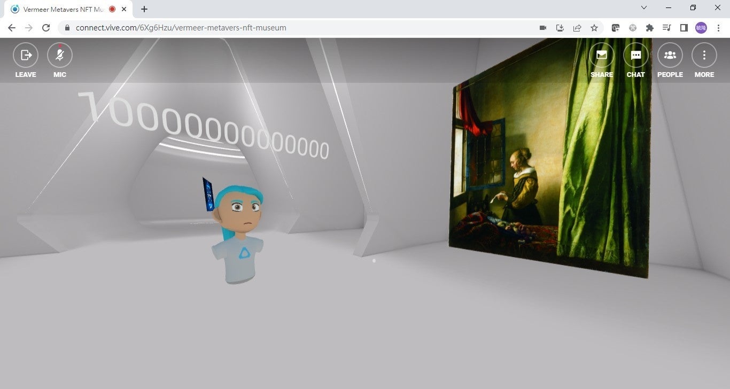
Task: Go back to the previous page
Action: [12, 28]
